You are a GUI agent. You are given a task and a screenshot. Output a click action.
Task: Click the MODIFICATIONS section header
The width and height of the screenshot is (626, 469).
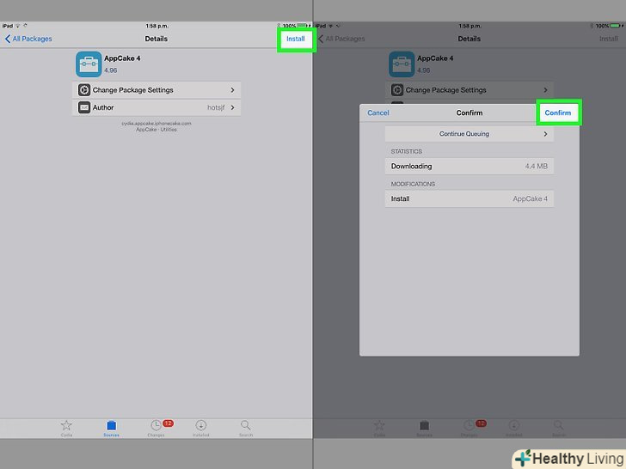[413, 184]
